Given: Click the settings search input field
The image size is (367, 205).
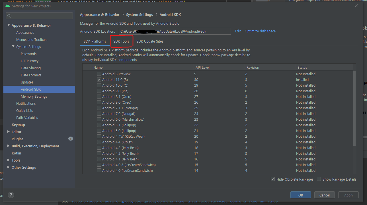Looking at the screenshot, I should click(x=39, y=16).
